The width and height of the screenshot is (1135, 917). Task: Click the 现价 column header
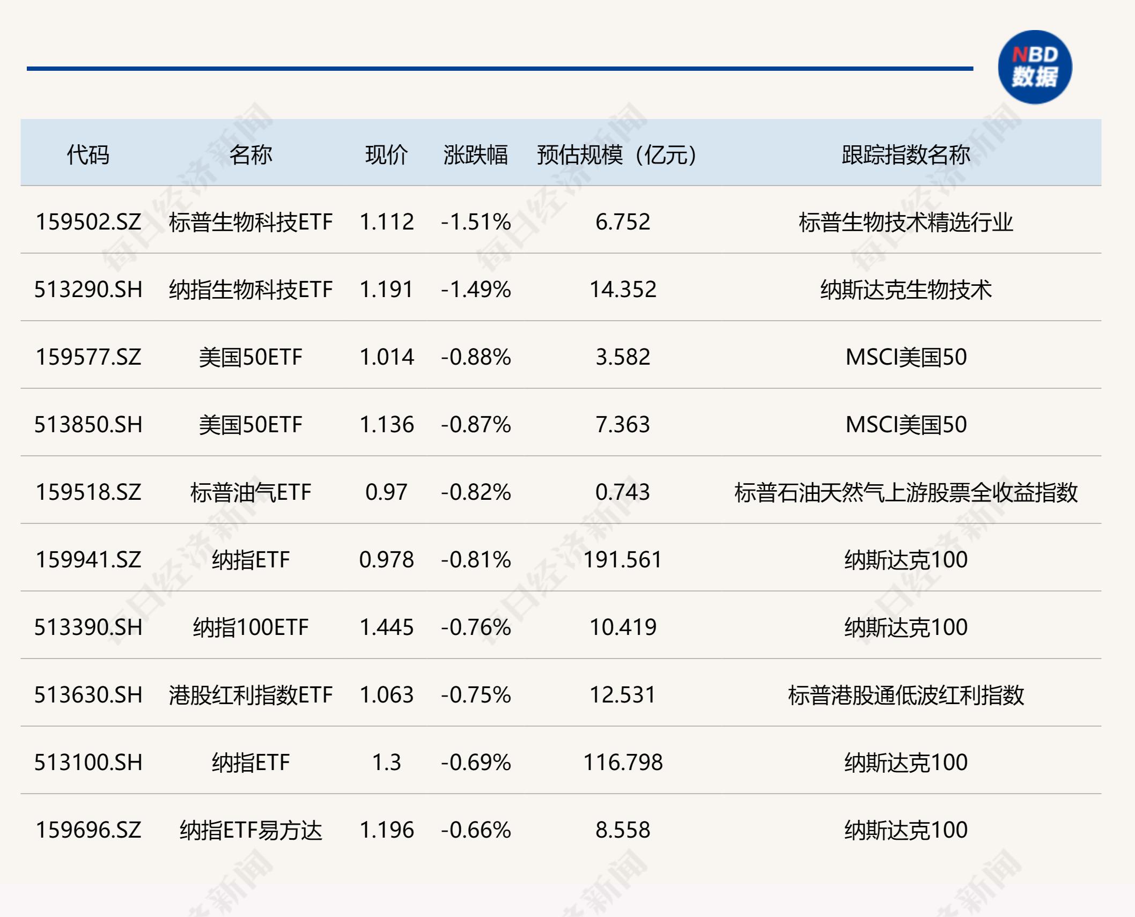tap(386, 155)
